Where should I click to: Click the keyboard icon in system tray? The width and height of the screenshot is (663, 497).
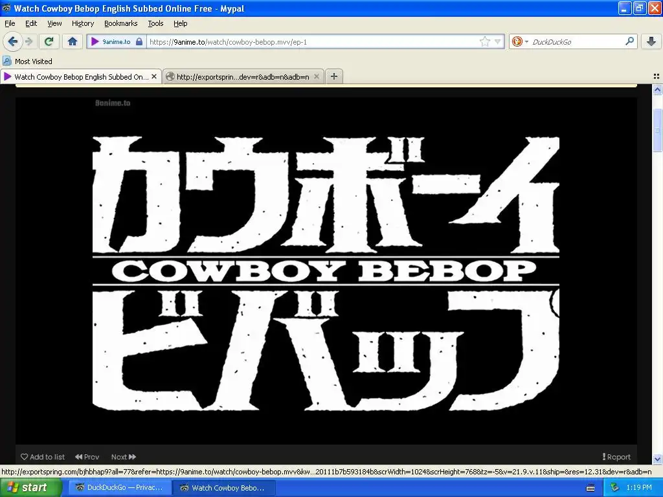[x=590, y=488]
